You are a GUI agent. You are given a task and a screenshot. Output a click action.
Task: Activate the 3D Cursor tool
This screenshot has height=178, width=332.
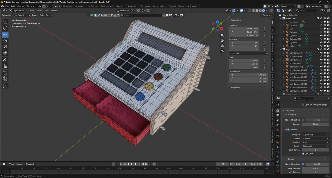5,28
